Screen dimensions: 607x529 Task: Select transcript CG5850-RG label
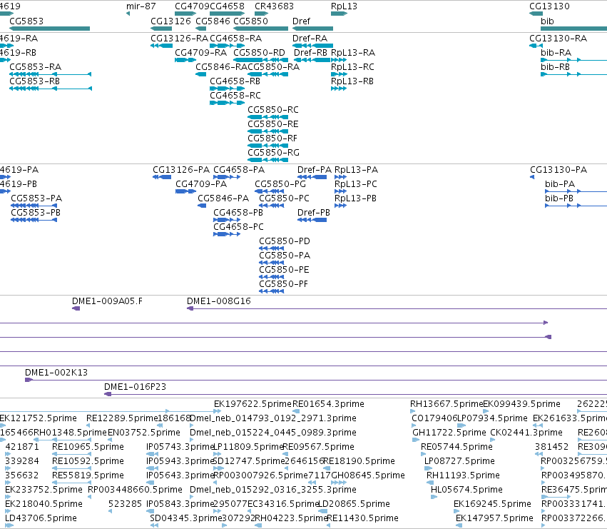(274, 153)
